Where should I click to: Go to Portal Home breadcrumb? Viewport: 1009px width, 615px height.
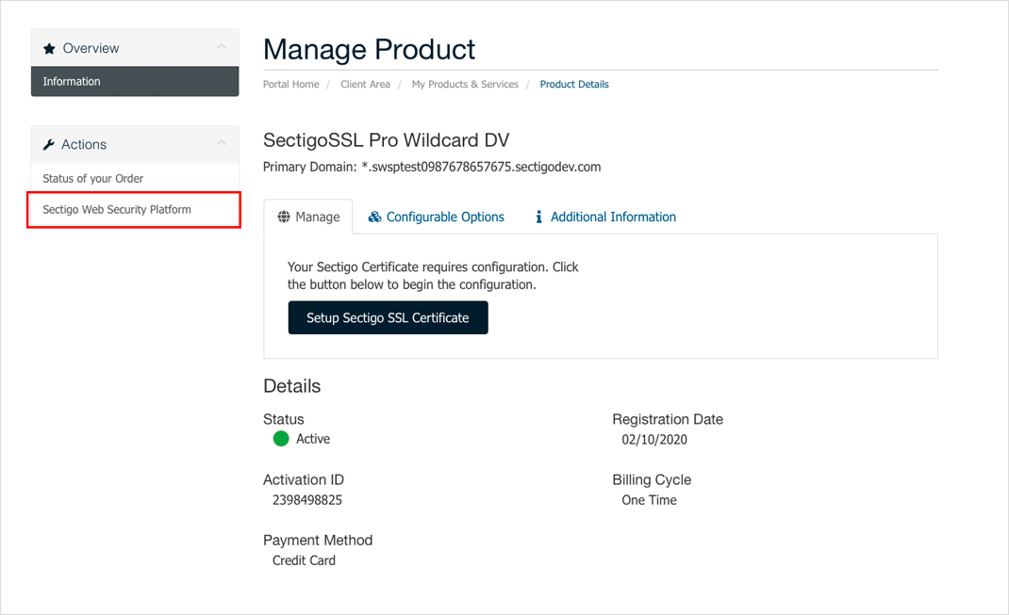coord(290,84)
